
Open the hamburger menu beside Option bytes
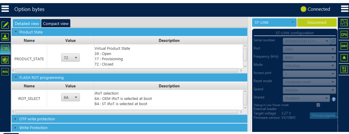(x=5, y=9)
